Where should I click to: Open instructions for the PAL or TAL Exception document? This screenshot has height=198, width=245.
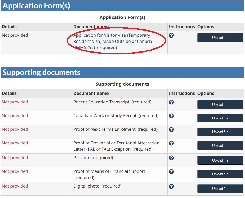click(171, 143)
